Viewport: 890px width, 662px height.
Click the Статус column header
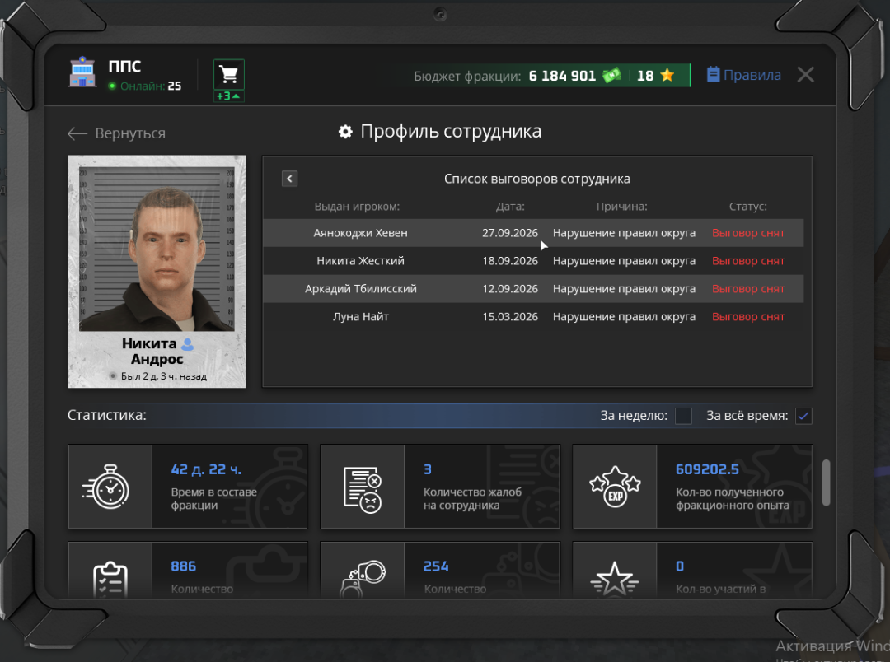[x=748, y=207]
